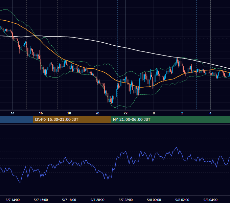Click the blue session bar before London
The height and width of the screenshot is (203, 230).
click(17, 119)
